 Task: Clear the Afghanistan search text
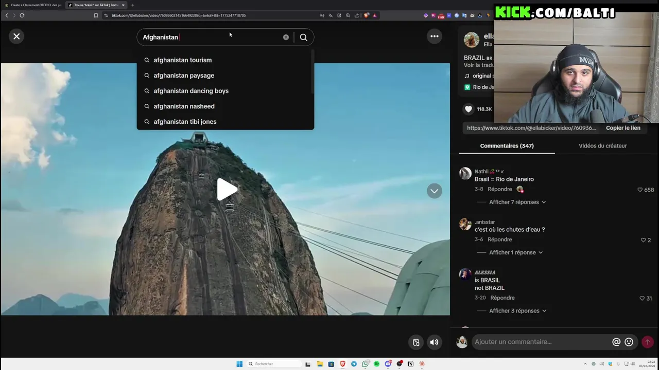[x=286, y=37]
